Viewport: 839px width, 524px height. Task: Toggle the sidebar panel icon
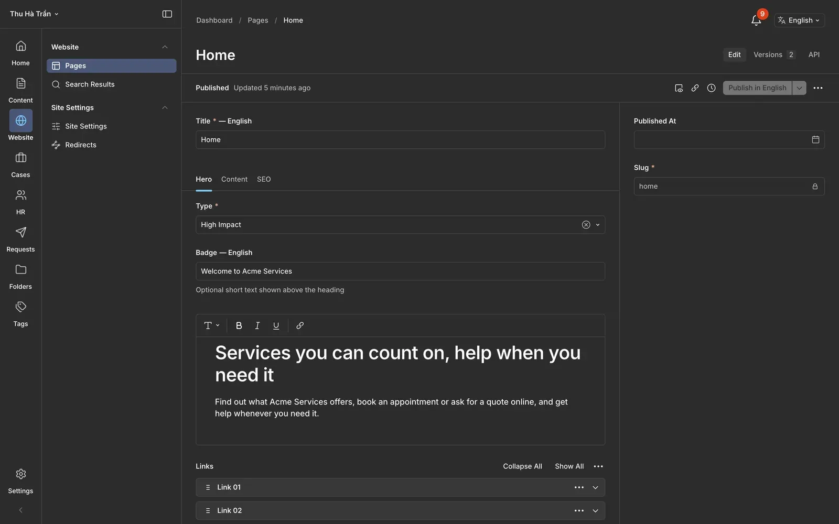pyautogui.click(x=167, y=14)
